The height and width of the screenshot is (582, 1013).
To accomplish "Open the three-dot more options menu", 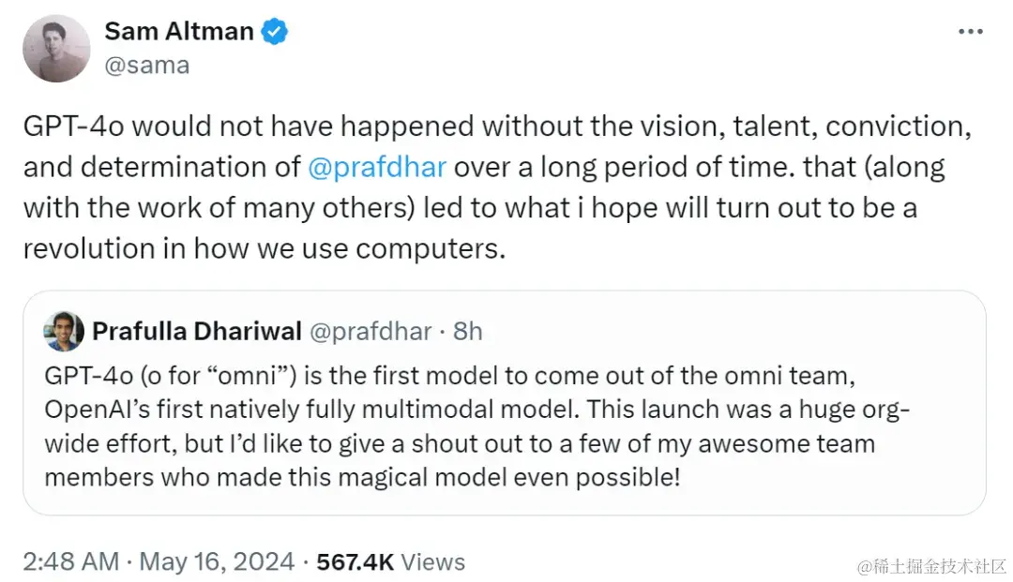I will pos(969,32).
